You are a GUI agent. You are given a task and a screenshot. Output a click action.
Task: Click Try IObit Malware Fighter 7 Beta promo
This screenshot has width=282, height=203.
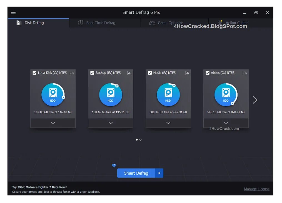tap(39, 187)
